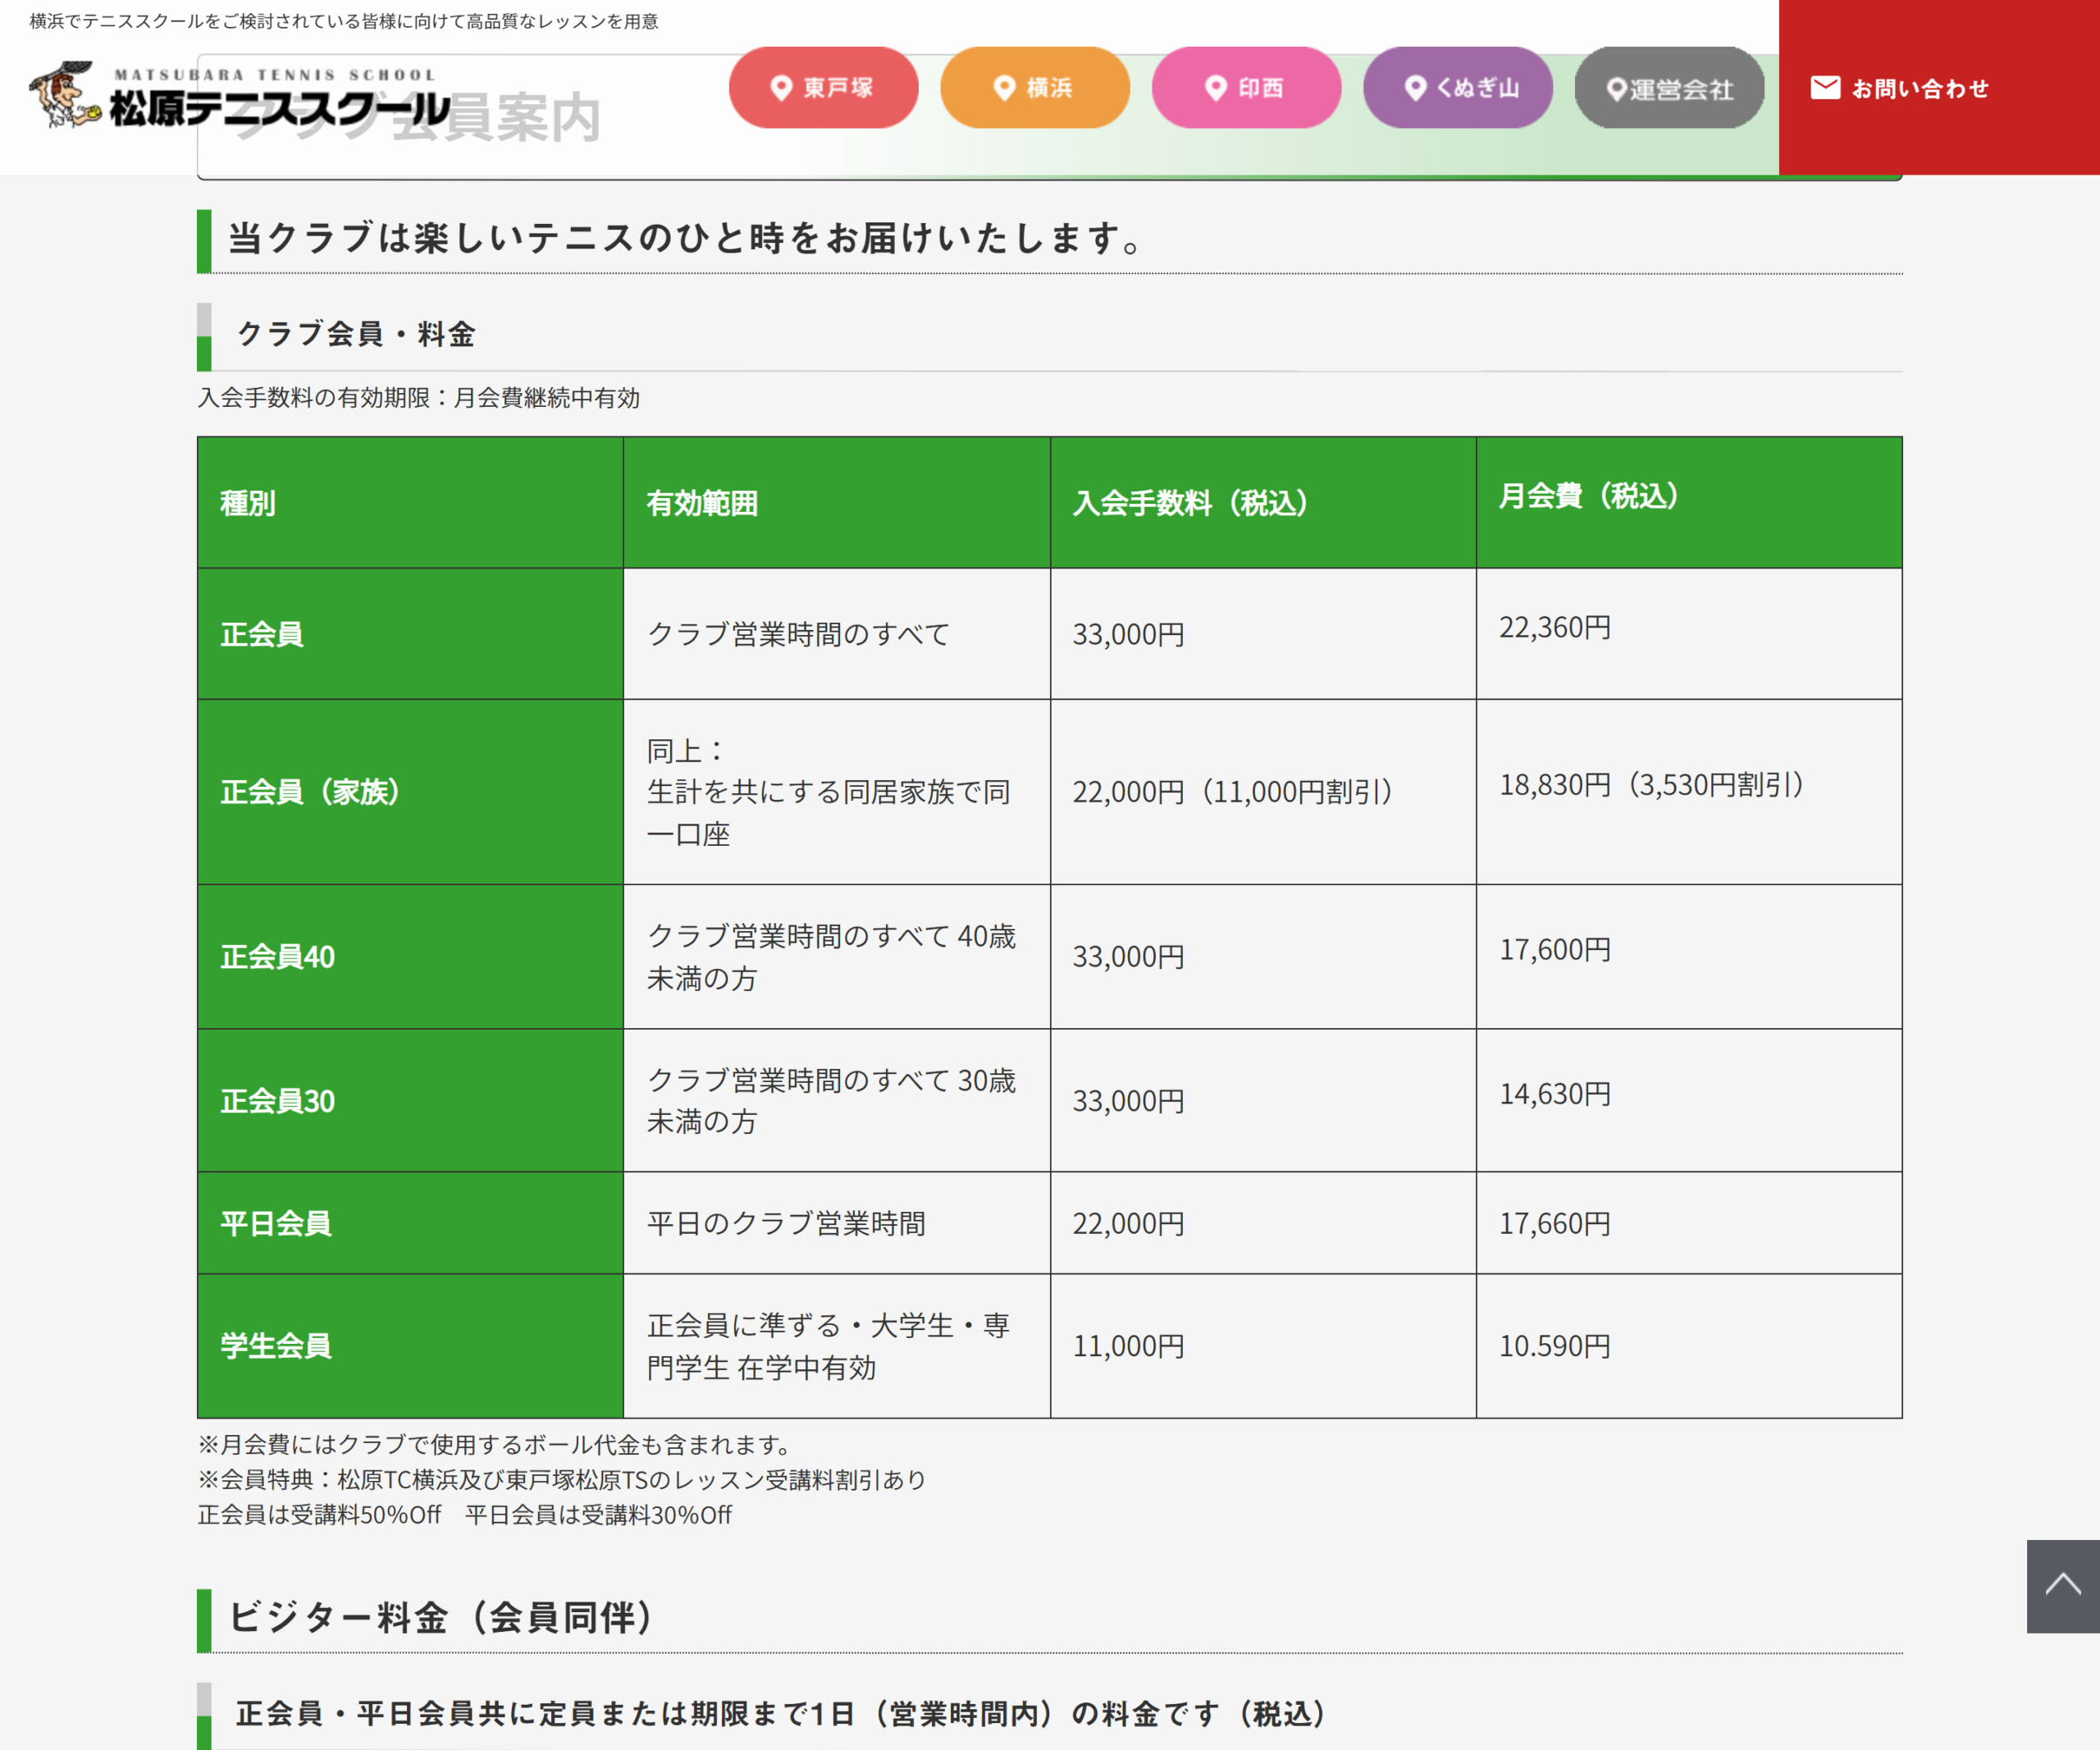Click the 11,000円 student admission fee cell
Viewport: 2100px width, 1750px height.
1263,1346
